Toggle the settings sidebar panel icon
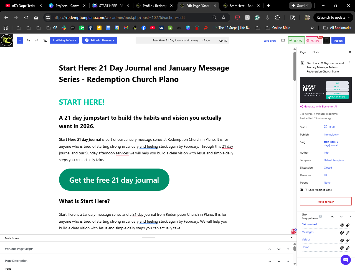This screenshot has height=271, width=355. tap(326, 41)
